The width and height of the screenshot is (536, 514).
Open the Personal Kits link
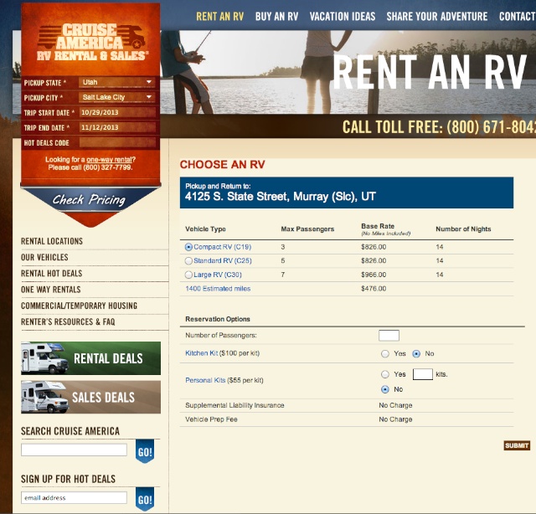tap(205, 380)
